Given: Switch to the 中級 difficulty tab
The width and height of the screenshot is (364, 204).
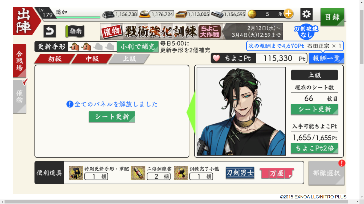Looking at the screenshot, I should pos(92,59).
